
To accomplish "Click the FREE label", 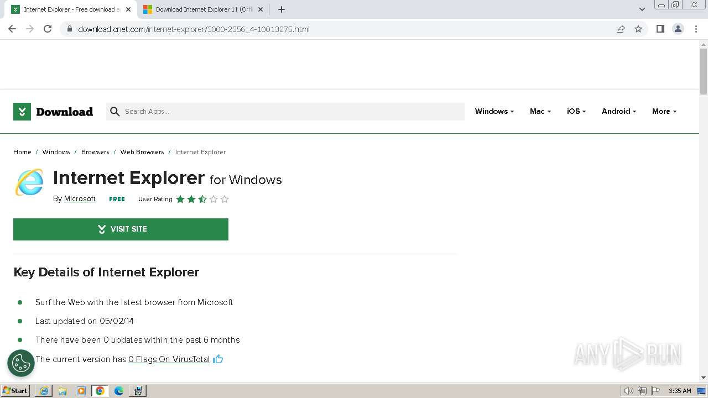I will pyautogui.click(x=117, y=199).
